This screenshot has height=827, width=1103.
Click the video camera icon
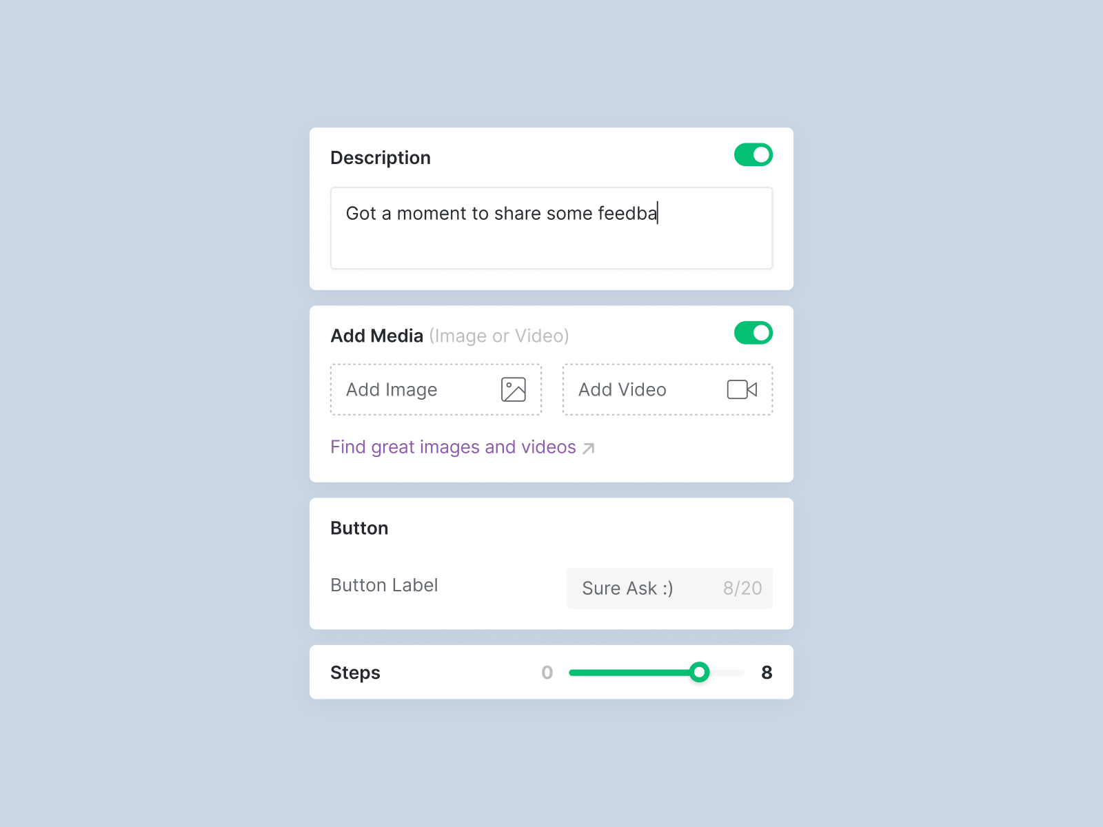pyautogui.click(x=742, y=389)
